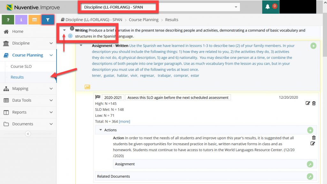Screen dimensions: 327x184
Task: Add a new result with the green plus icon
Action: (313, 46)
